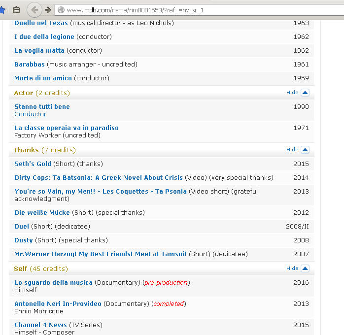Open Antonello Neri In-Provideo link

click(x=58, y=304)
